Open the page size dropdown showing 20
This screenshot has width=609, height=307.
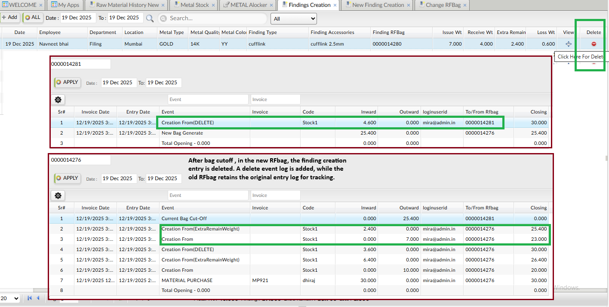pos(10,298)
